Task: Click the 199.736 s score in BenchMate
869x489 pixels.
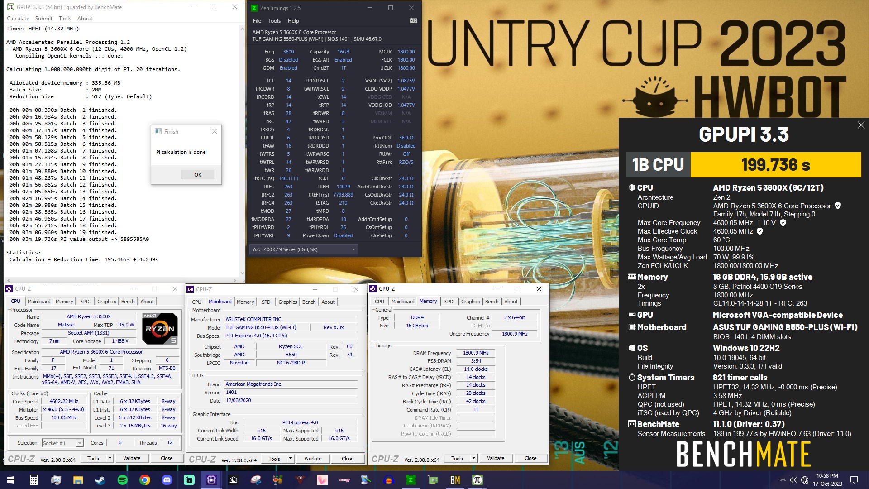Action: [776, 165]
